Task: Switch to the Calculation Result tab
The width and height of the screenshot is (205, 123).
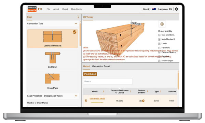Action: 101,66
